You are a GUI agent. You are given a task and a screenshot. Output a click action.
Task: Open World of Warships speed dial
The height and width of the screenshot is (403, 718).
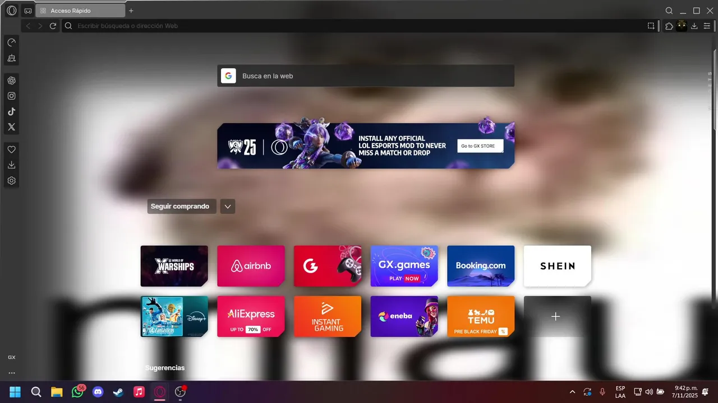(174, 266)
